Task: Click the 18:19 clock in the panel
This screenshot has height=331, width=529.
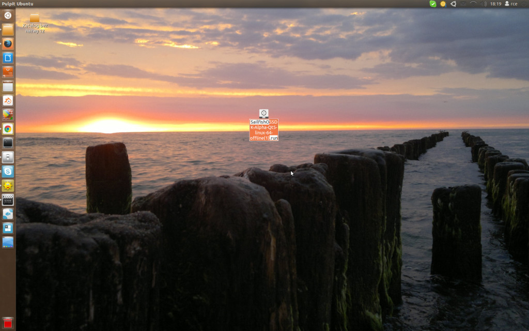Action: pyautogui.click(x=495, y=4)
